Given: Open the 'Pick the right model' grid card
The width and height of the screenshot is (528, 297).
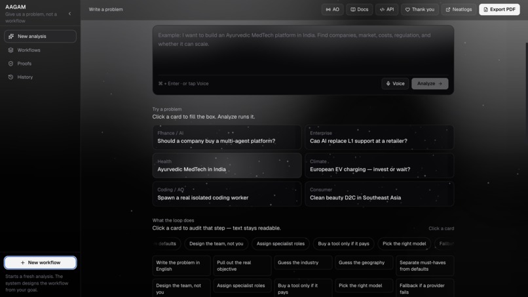Looking at the screenshot, I should pyautogui.click(x=364, y=286).
